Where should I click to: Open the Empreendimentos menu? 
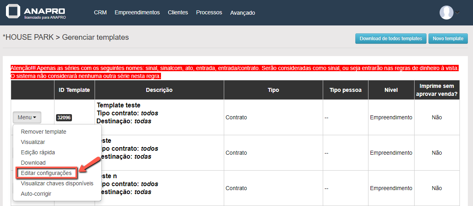[x=137, y=12]
